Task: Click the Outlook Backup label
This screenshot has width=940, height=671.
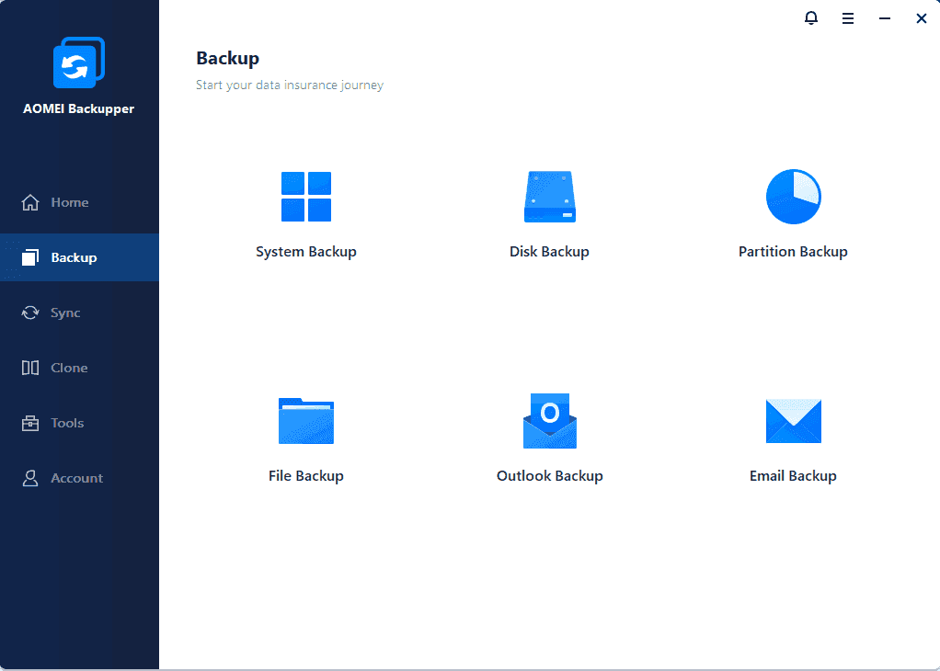Action: tap(550, 476)
